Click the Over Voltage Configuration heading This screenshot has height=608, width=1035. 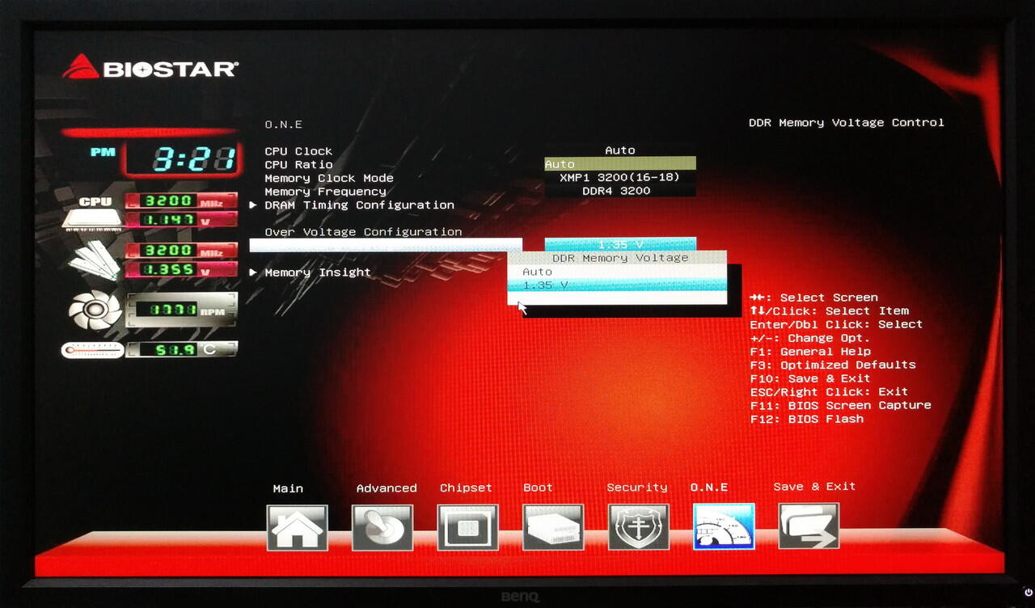(x=363, y=232)
